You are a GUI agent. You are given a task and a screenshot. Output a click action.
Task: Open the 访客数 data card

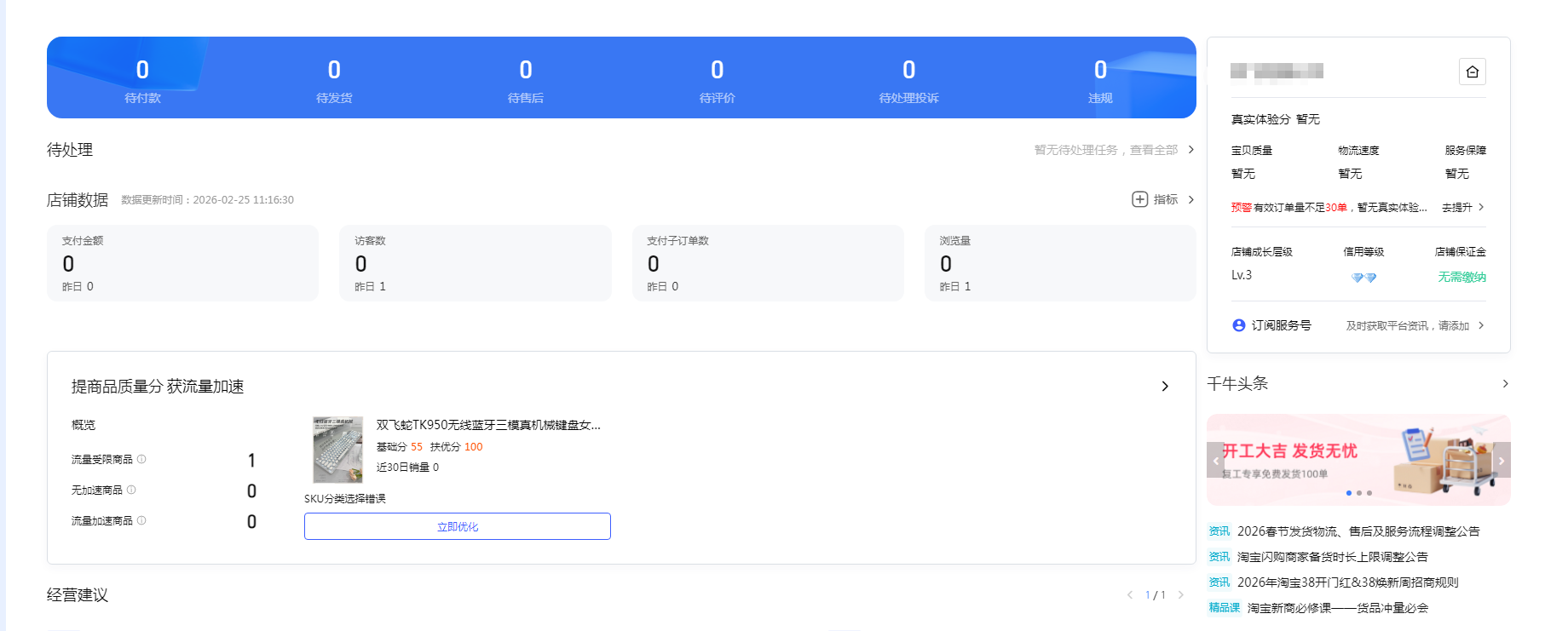coord(476,263)
